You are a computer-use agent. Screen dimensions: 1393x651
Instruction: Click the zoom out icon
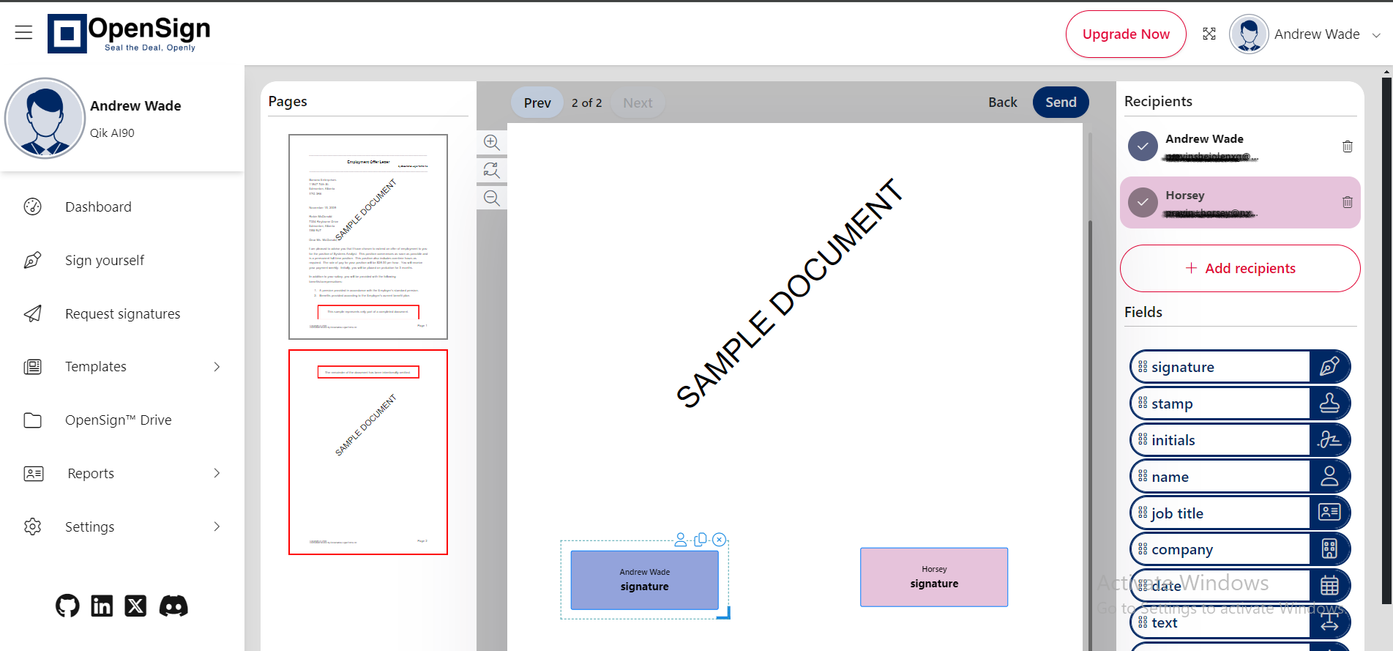492,198
